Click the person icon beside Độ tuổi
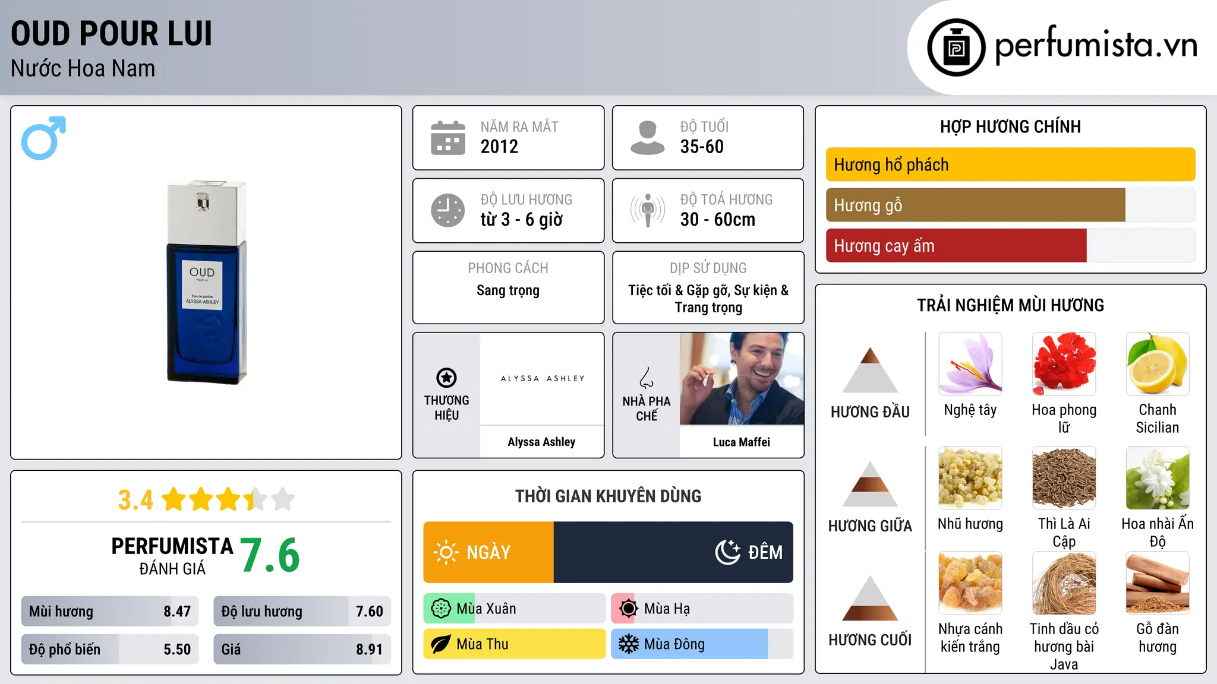This screenshot has width=1217, height=684. tap(647, 138)
